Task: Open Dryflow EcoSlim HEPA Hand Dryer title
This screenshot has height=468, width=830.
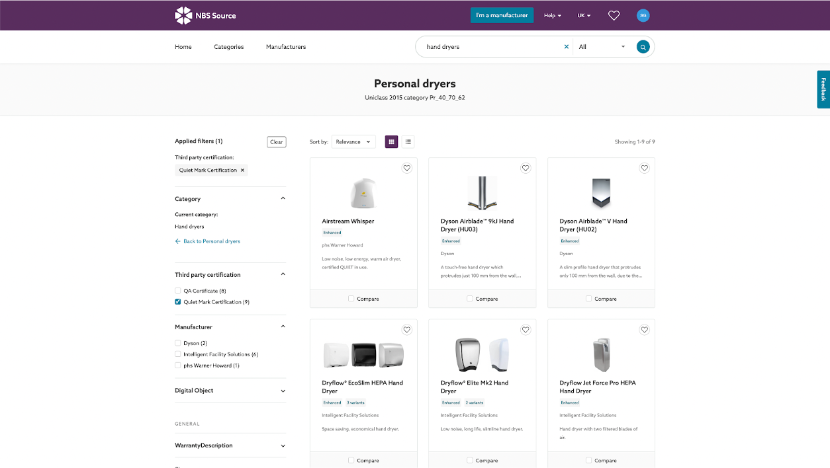Action: 362,387
